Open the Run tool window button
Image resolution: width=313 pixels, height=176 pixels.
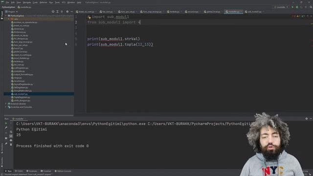pyautogui.click(x=8, y=171)
